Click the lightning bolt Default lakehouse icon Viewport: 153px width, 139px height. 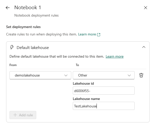pyautogui.click(x=12, y=47)
